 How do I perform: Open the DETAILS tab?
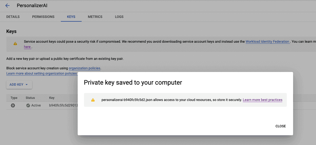13,17
